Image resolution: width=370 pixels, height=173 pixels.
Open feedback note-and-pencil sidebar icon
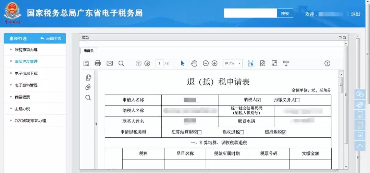tap(360, 135)
